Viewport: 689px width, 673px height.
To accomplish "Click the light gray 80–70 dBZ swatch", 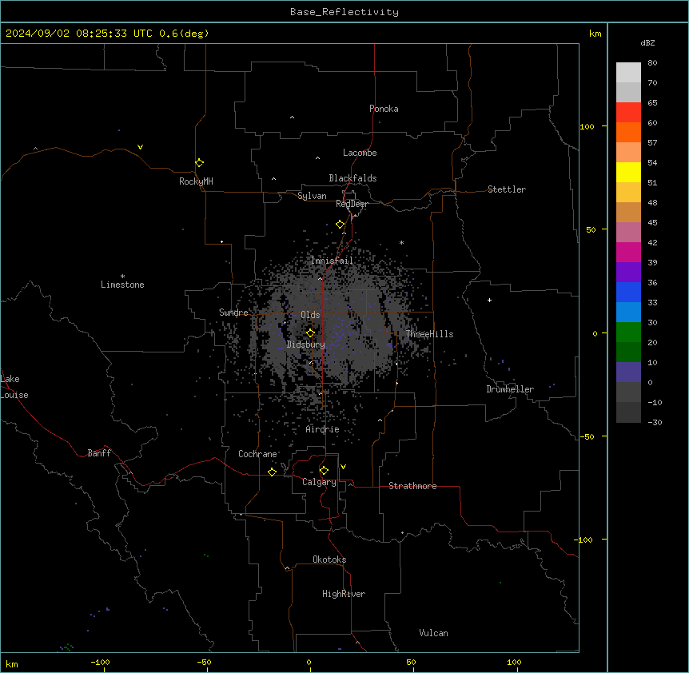I will (x=628, y=72).
